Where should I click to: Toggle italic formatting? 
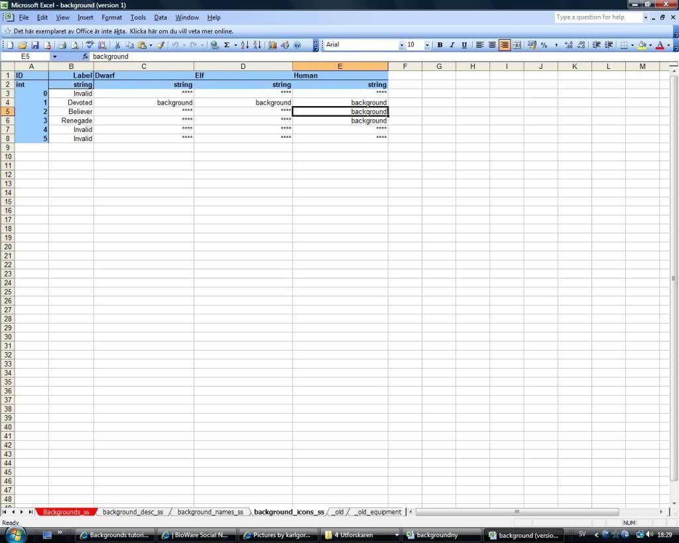click(x=452, y=45)
